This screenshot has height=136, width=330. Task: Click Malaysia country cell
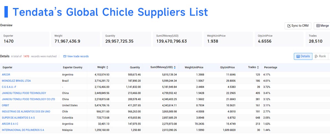67,130
